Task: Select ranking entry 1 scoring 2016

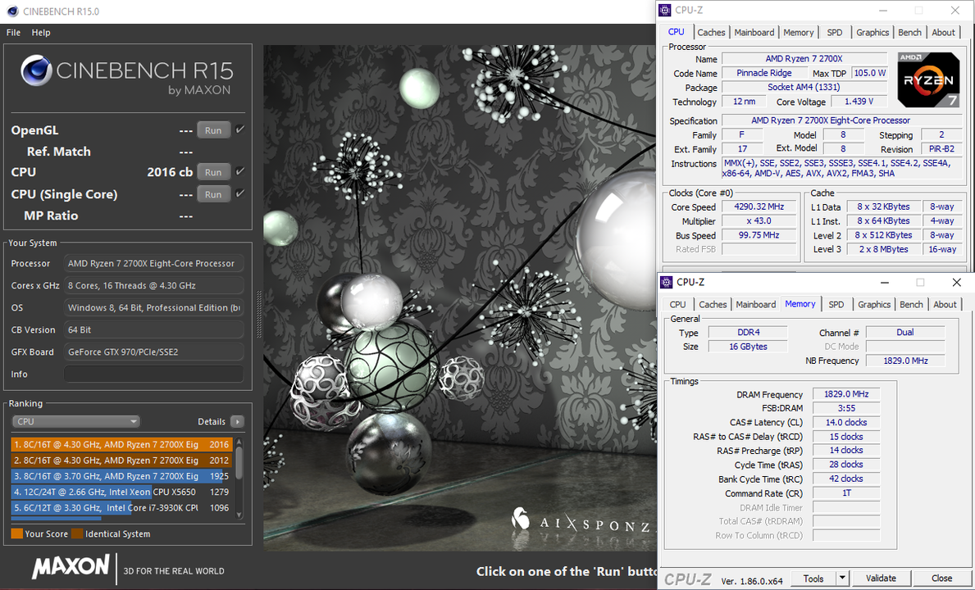Action: 121,445
